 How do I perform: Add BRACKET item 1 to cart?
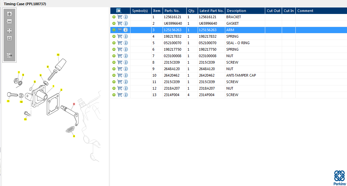[120, 17]
